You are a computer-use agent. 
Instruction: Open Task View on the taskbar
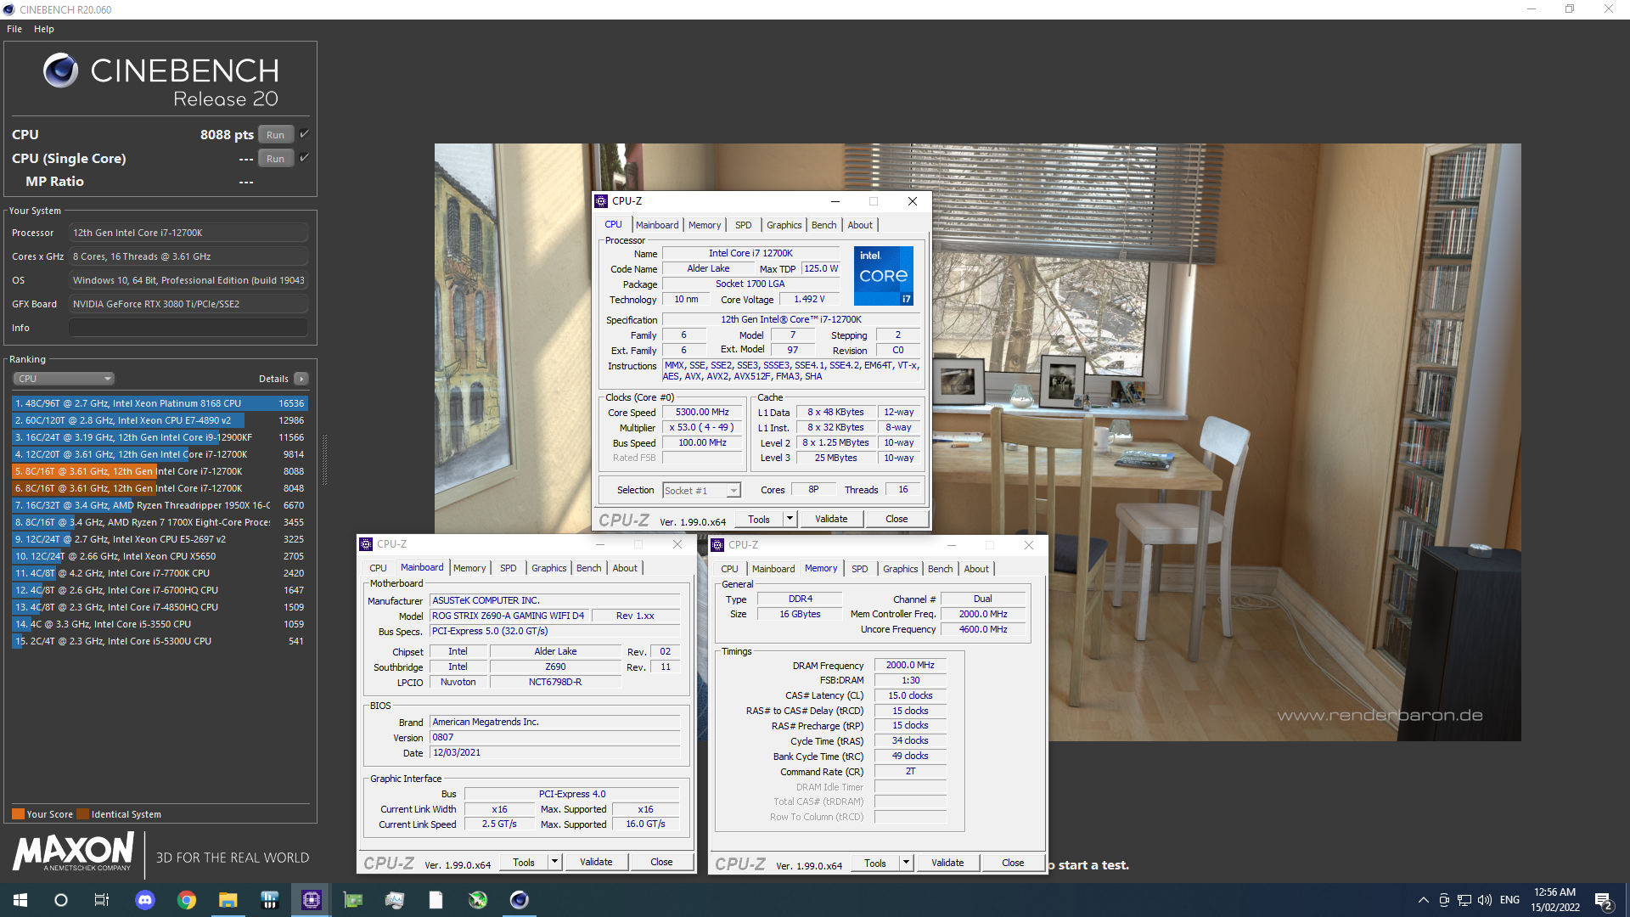[102, 900]
